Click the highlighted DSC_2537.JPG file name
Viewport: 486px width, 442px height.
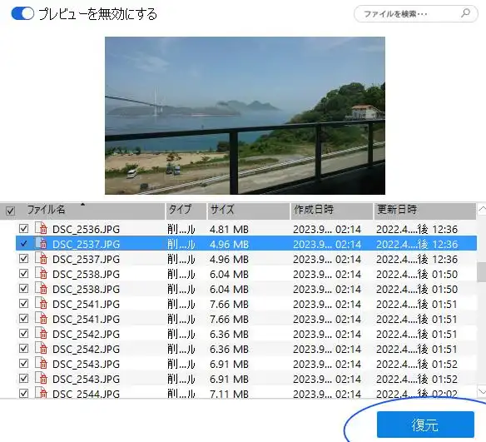[86, 244]
